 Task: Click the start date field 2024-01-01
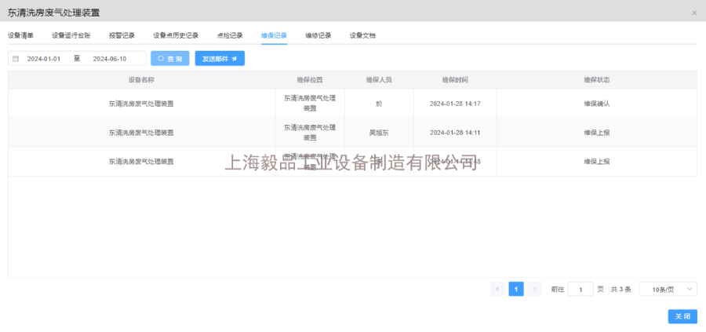tap(44, 59)
